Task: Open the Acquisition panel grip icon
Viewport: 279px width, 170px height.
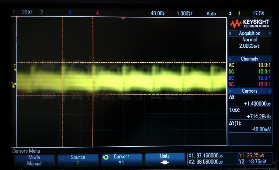Action: pos(230,33)
